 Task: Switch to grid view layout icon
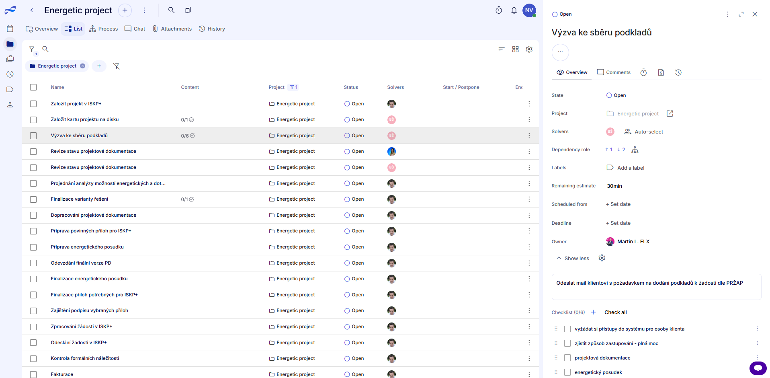[x=515, y=49]
